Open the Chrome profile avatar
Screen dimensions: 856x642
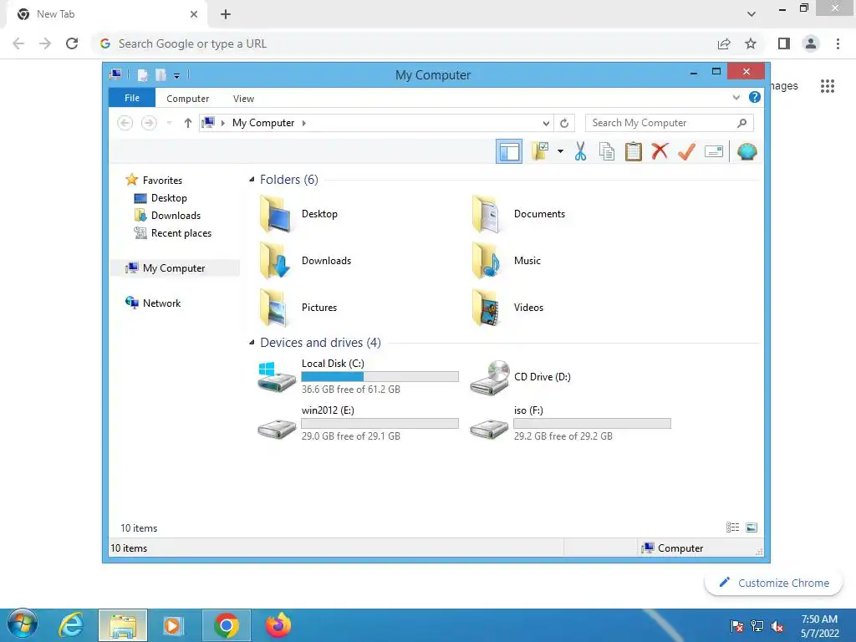(x=811, y=43)
